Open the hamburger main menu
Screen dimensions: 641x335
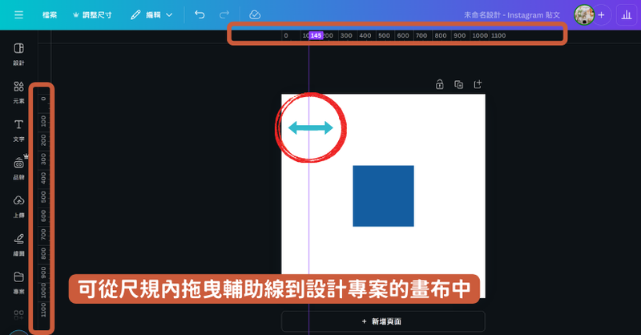tap(18, 14)
